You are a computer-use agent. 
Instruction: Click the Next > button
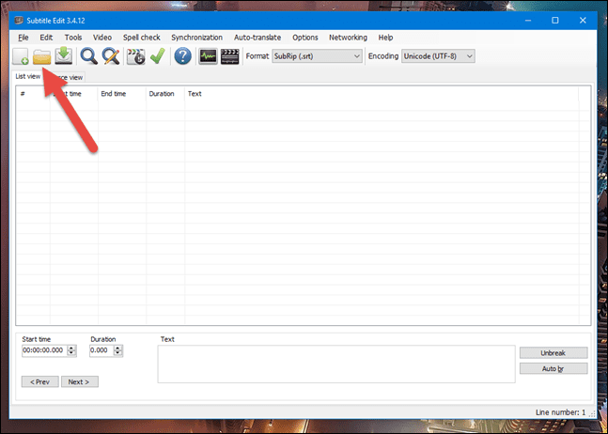tap(80, 381)
